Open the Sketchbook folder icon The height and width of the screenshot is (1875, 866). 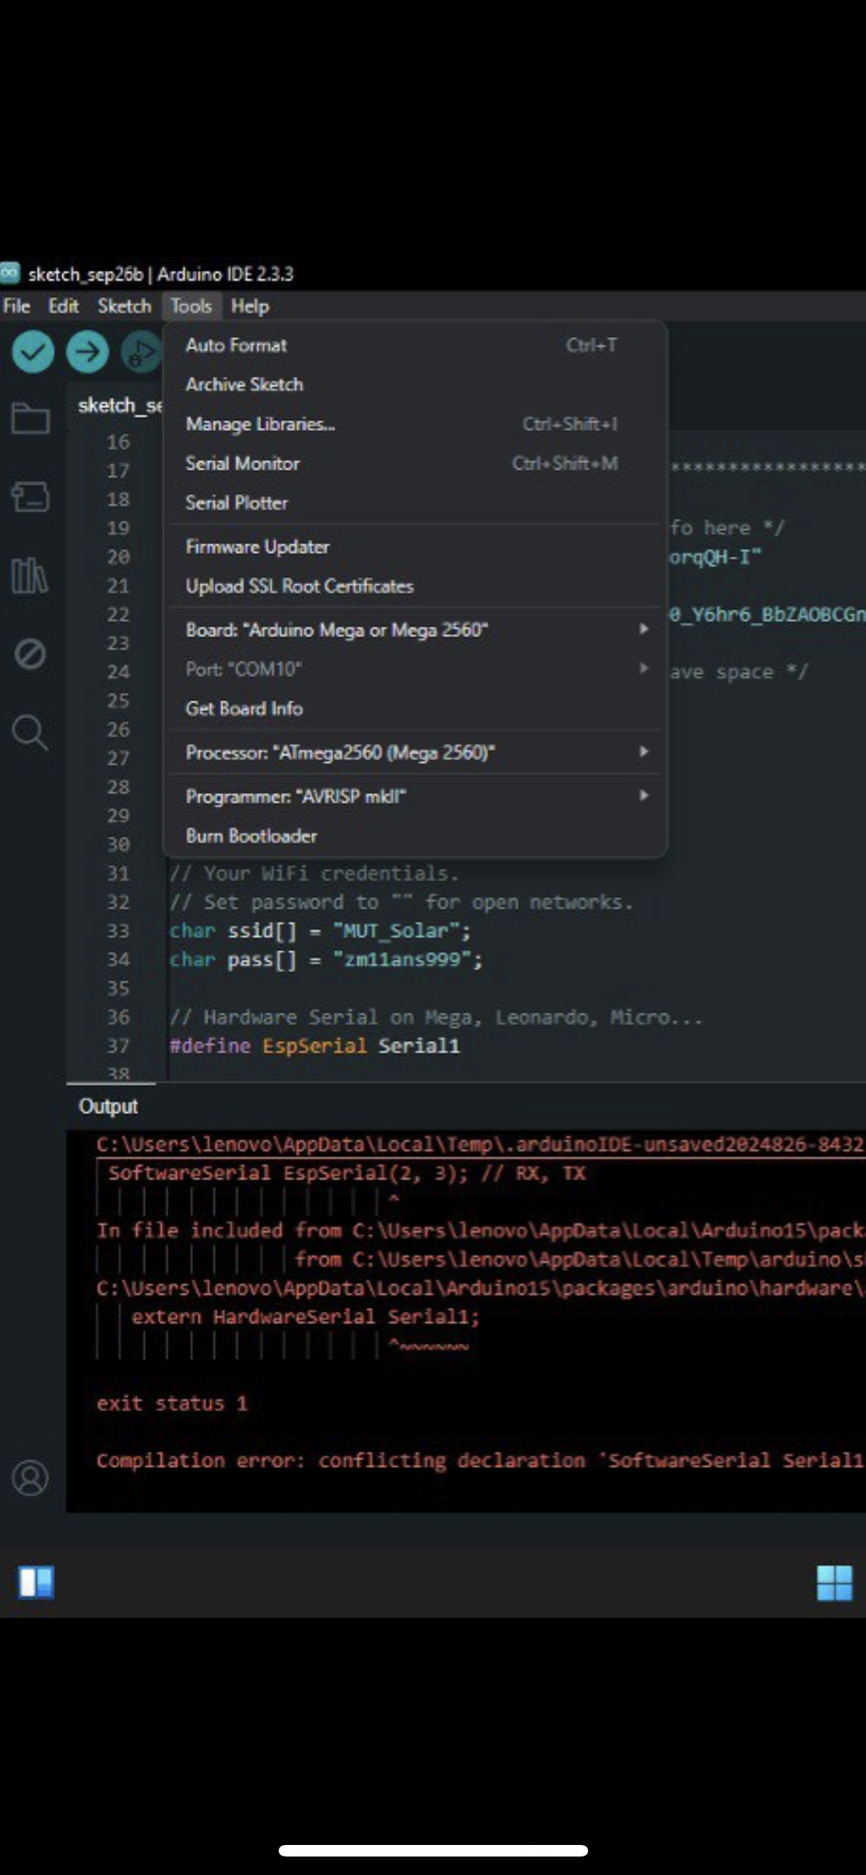click(x=31, y=419)
